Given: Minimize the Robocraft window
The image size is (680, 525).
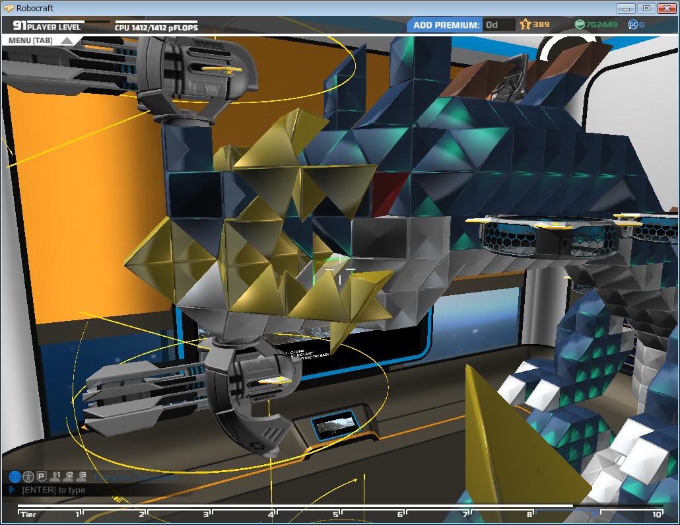Looking at the screenshot, I should click(626, 8).
